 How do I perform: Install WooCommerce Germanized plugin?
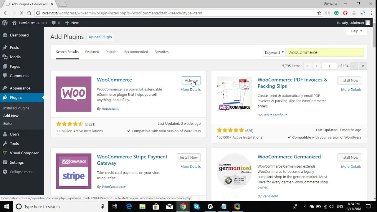pyautogui.click(x=349, y=158)
